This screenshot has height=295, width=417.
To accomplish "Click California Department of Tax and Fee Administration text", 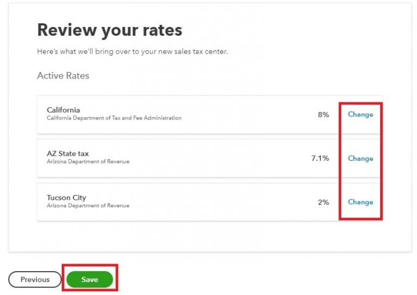I will point(114,118).
